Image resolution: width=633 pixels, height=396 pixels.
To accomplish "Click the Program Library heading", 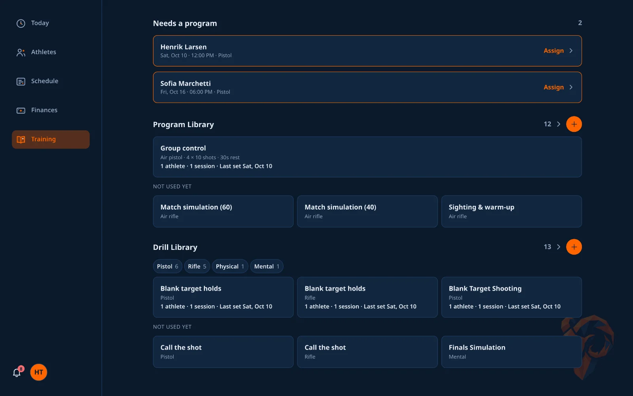I will [x=184, y=124].
